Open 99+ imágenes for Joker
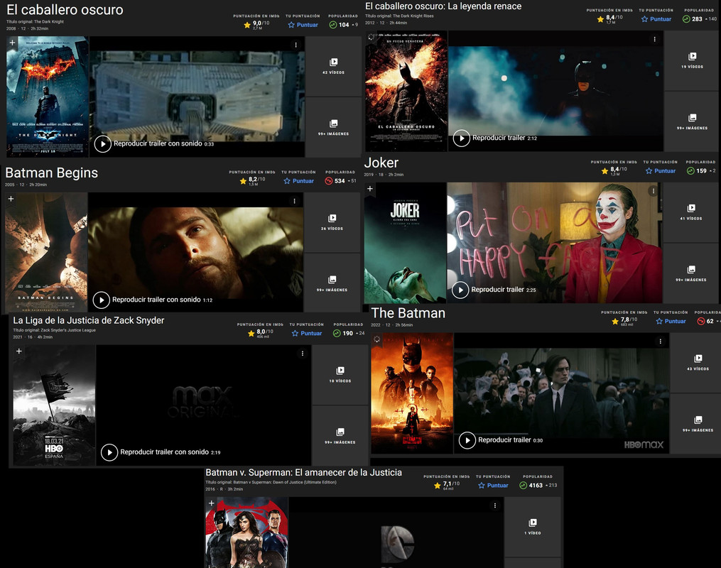Image resolution: width=721 pixels, height=568 pixels. (691, 273)
